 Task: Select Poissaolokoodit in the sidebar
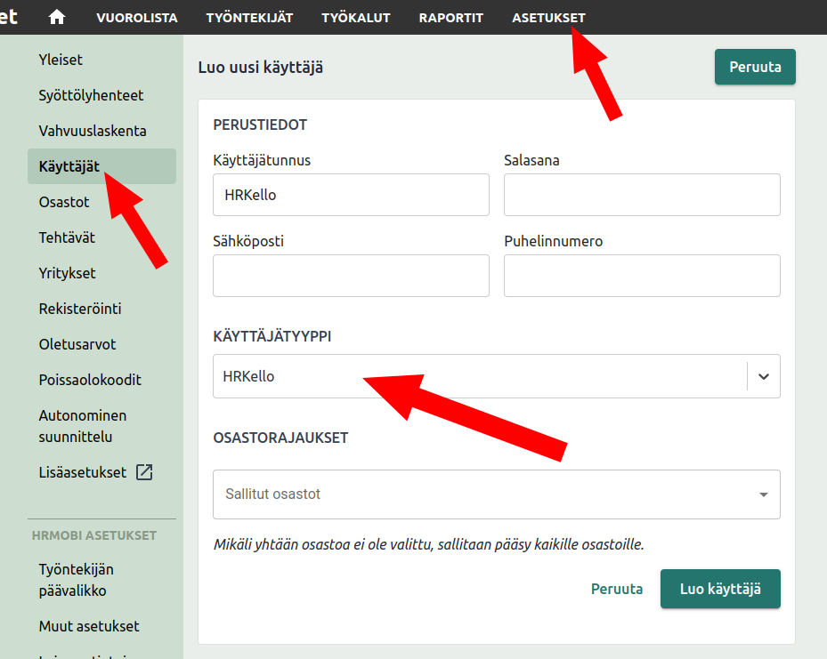click(x=90, y=380)
